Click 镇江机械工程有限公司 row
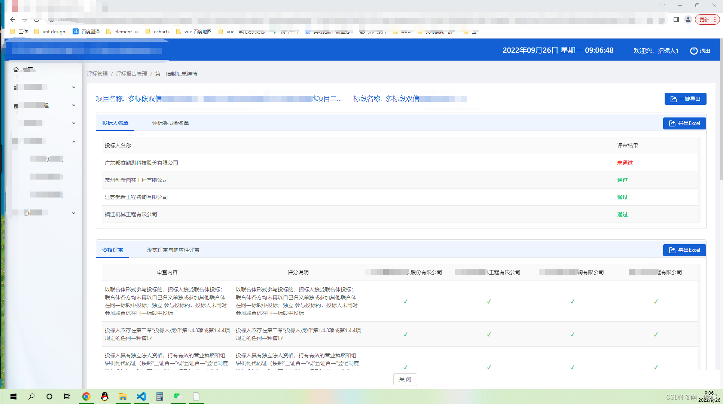 click(x=400, y=214)
